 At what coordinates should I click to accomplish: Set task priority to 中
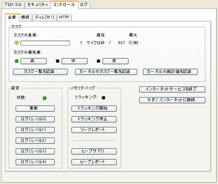(74, 61)
